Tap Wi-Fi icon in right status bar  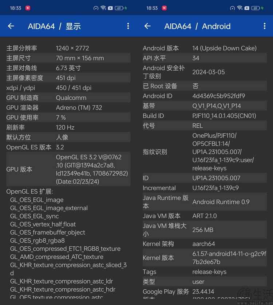click(240, 8)
